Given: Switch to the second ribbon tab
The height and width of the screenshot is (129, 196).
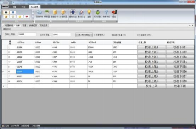Looking at the screenshot, I should [23, 7].
